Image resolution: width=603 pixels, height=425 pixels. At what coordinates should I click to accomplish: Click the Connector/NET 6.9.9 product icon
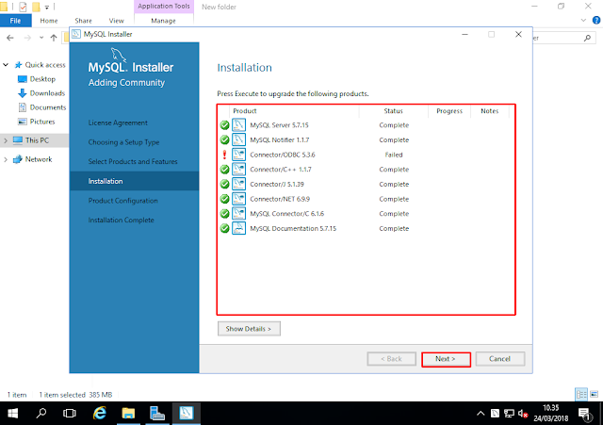[238, 199]
